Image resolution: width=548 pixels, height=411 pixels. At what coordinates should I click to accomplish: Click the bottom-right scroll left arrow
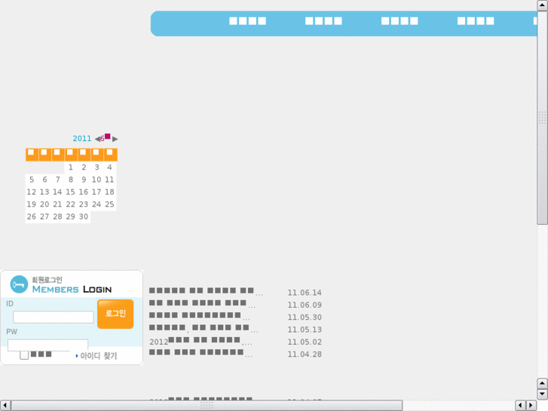point(520,406)
